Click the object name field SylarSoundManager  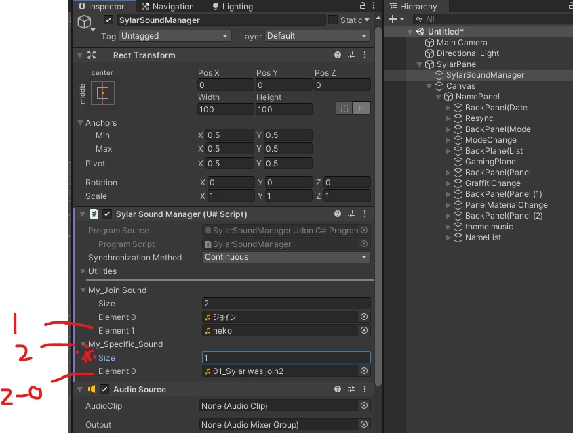coord(220,20)
